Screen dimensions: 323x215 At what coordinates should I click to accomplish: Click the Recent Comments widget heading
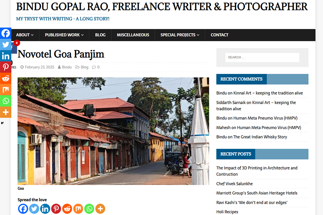[242, 79]
